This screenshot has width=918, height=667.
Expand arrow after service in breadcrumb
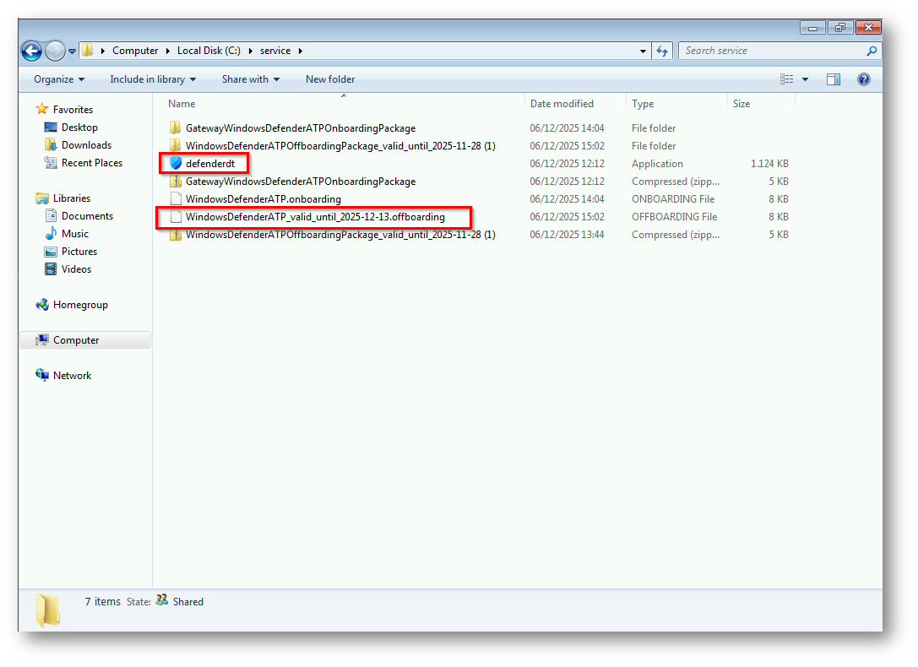coord(301,51)
